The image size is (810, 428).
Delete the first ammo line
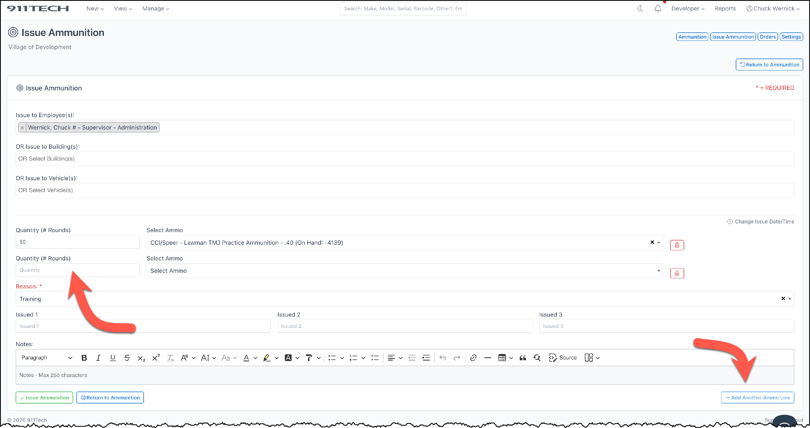pos(677,245)
